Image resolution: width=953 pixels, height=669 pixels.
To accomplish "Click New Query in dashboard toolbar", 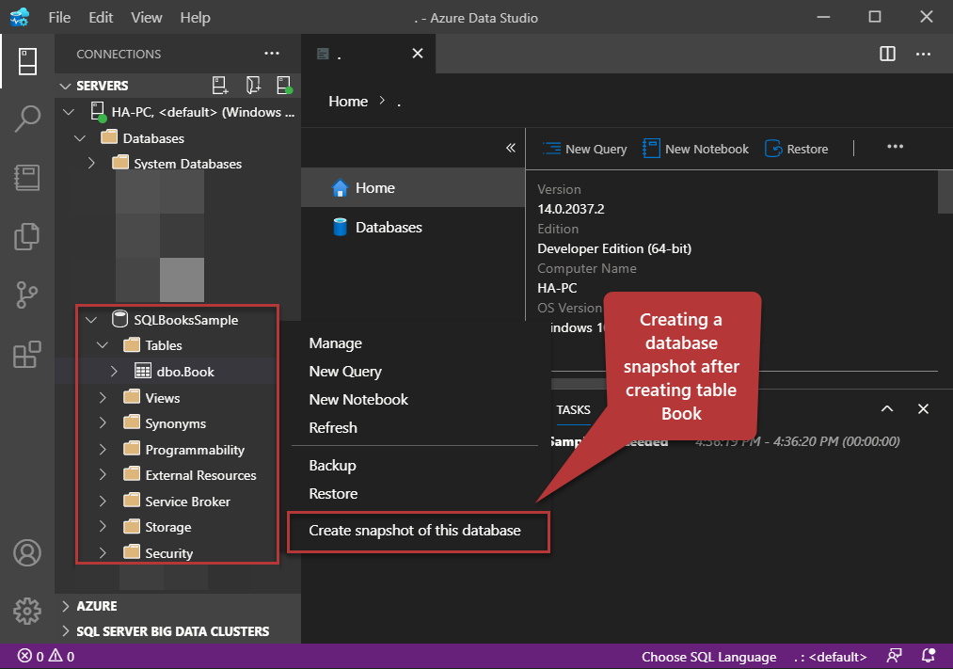I will click(584, 149).
